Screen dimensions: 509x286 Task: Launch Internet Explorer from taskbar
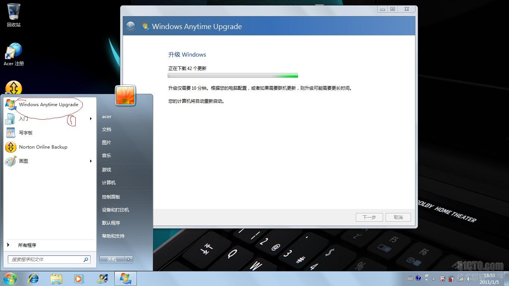(x=34, y=279)
